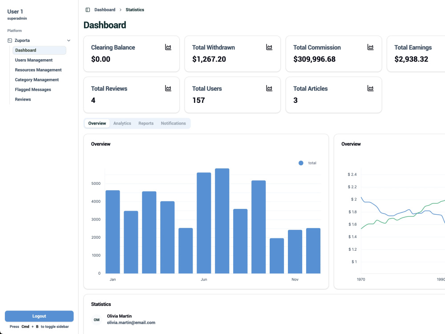445x334 pixels.
Task: Collapse the Zuporta menu chevron
Action: [x=69, y=41]
